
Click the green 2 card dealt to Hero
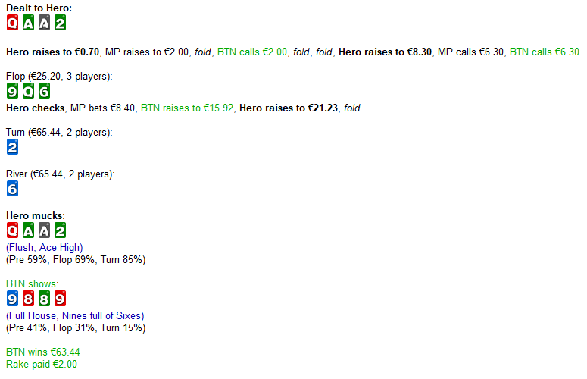click(x=60, y=23)
